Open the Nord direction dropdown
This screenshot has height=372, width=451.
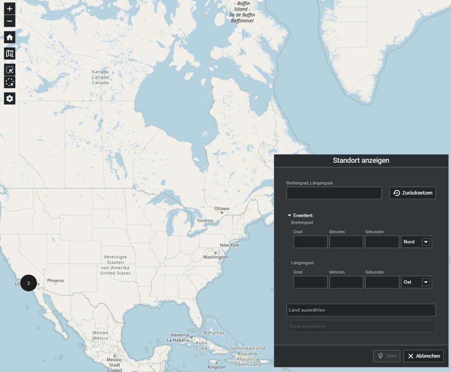[417, 242]
